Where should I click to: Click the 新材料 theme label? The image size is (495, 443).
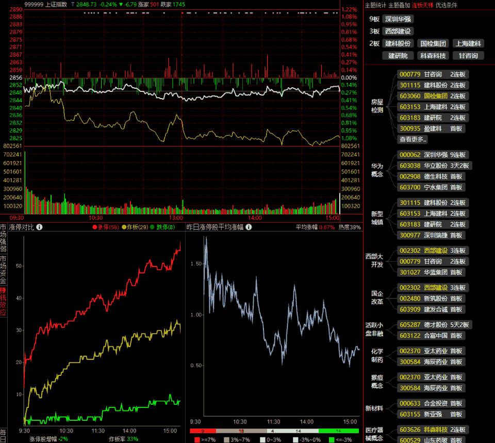(x=374, y=408)
